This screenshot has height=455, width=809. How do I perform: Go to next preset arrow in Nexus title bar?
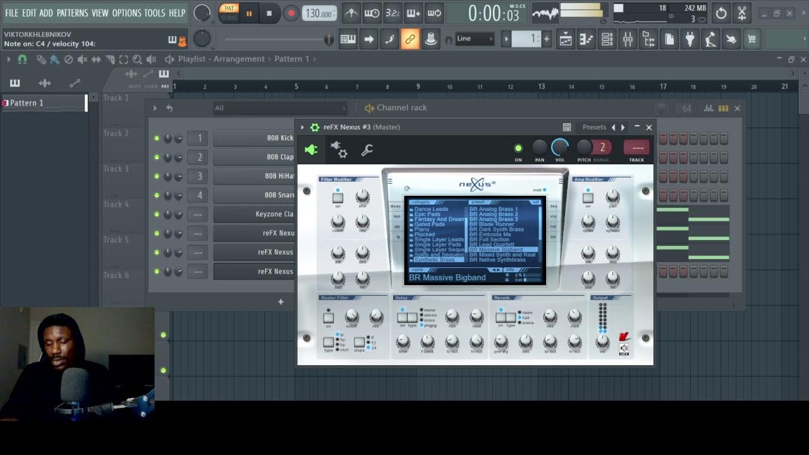click(623, 127)
